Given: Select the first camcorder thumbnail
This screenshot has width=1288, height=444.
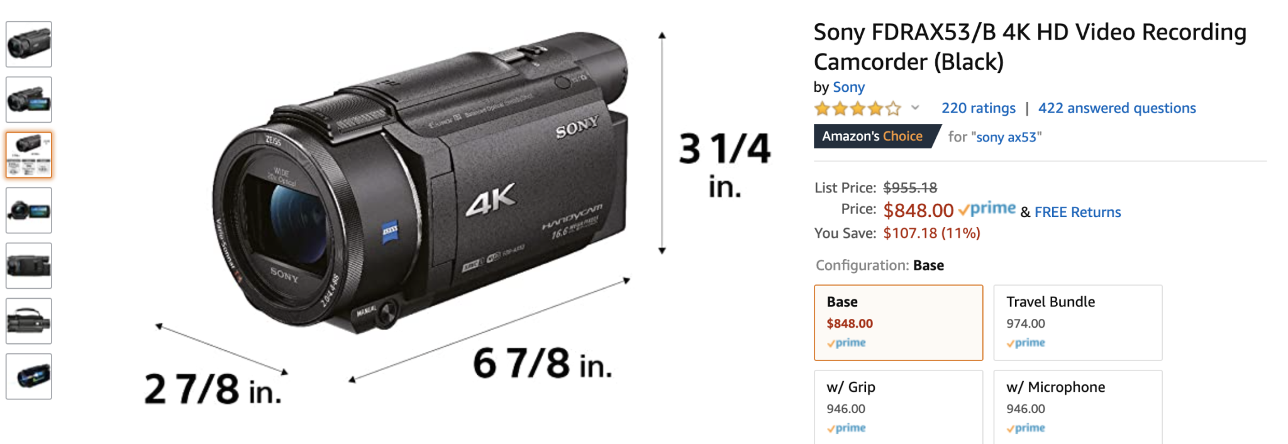Looking at the screenshot, I should point(29,45).
